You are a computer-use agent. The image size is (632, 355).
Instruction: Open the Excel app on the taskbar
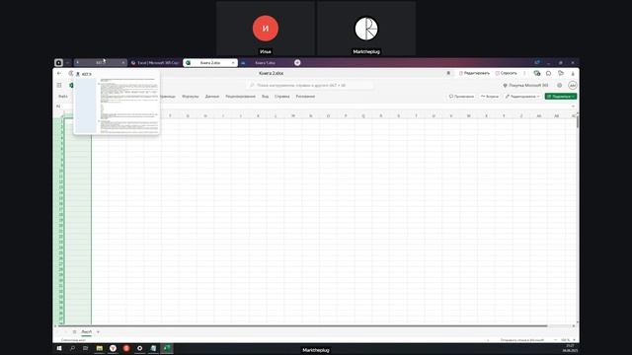click(x=167, y=348)
